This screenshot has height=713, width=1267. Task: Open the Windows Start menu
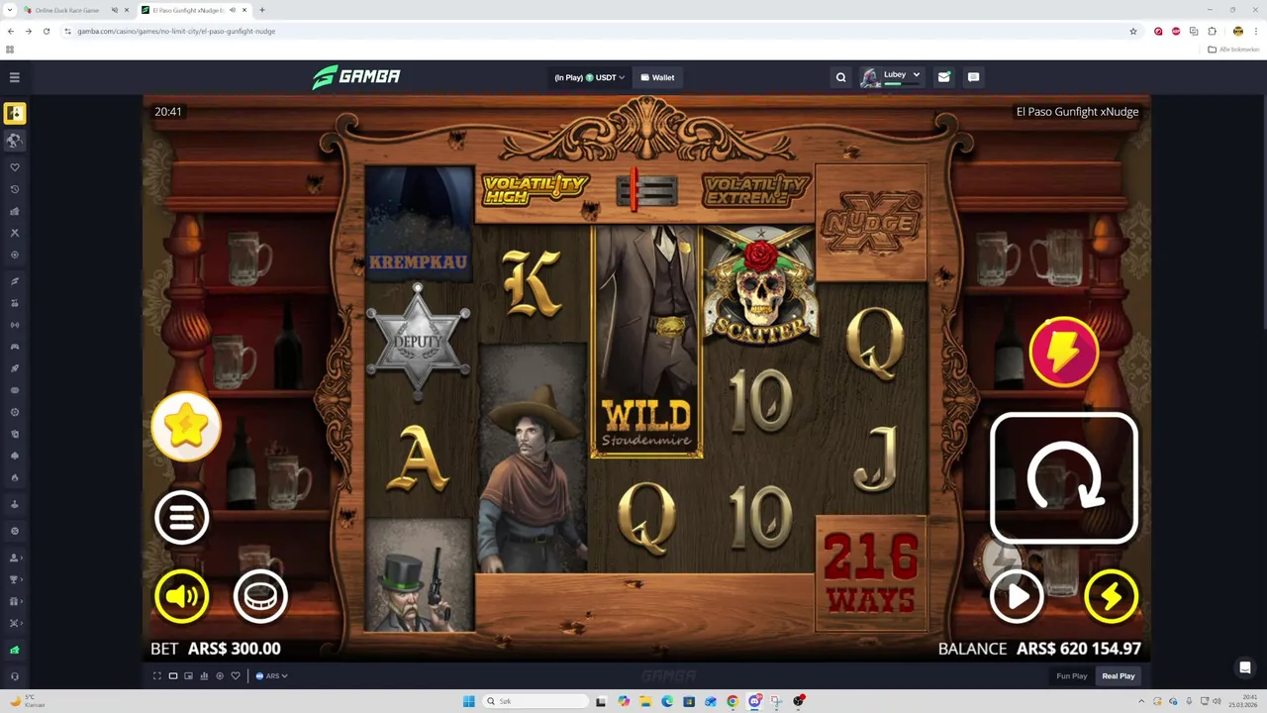pos(468,701)
